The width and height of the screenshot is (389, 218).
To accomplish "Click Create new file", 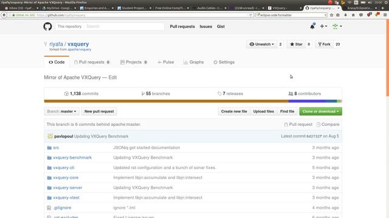I will click(234, 111).
